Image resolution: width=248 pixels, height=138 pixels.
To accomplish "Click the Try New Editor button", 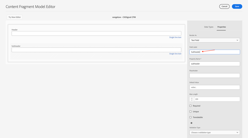I will [x=15, y=17].
